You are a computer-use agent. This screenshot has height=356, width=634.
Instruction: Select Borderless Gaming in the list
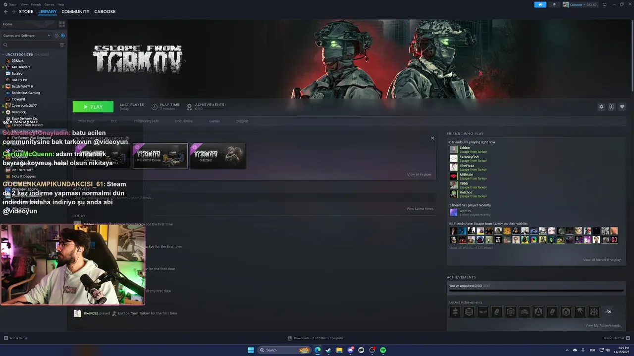[26, 93]
